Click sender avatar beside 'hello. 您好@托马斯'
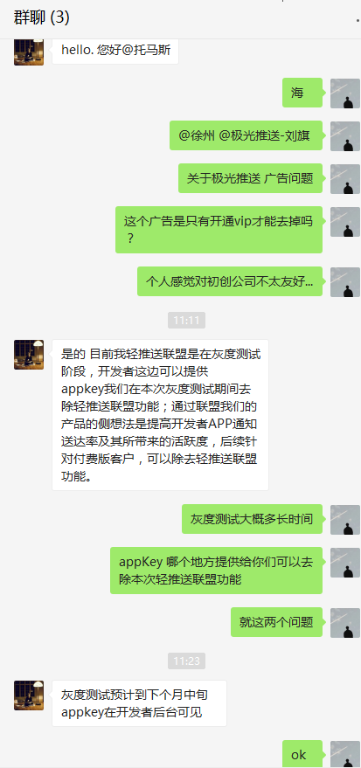Image resolution: width=361 pixels, height=768 pixels. pyautogui.click(x=29, y=51)
